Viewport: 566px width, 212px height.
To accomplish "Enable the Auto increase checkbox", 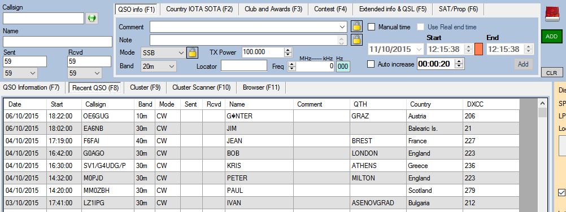I will coord(371,64).
